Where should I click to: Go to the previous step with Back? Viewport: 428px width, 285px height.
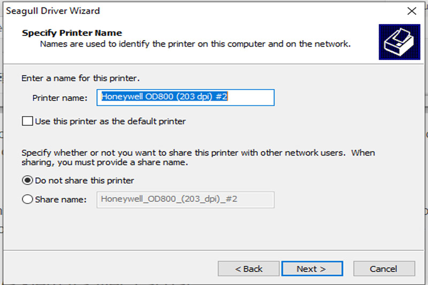pyautogui.click(x=248, y=268)
